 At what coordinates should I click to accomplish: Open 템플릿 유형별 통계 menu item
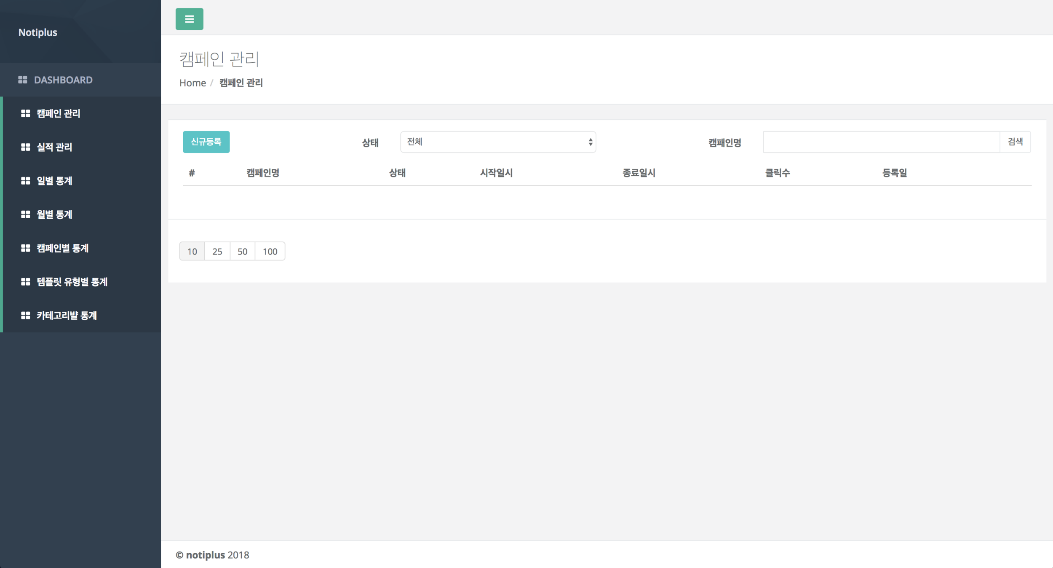tap(72, 282)
